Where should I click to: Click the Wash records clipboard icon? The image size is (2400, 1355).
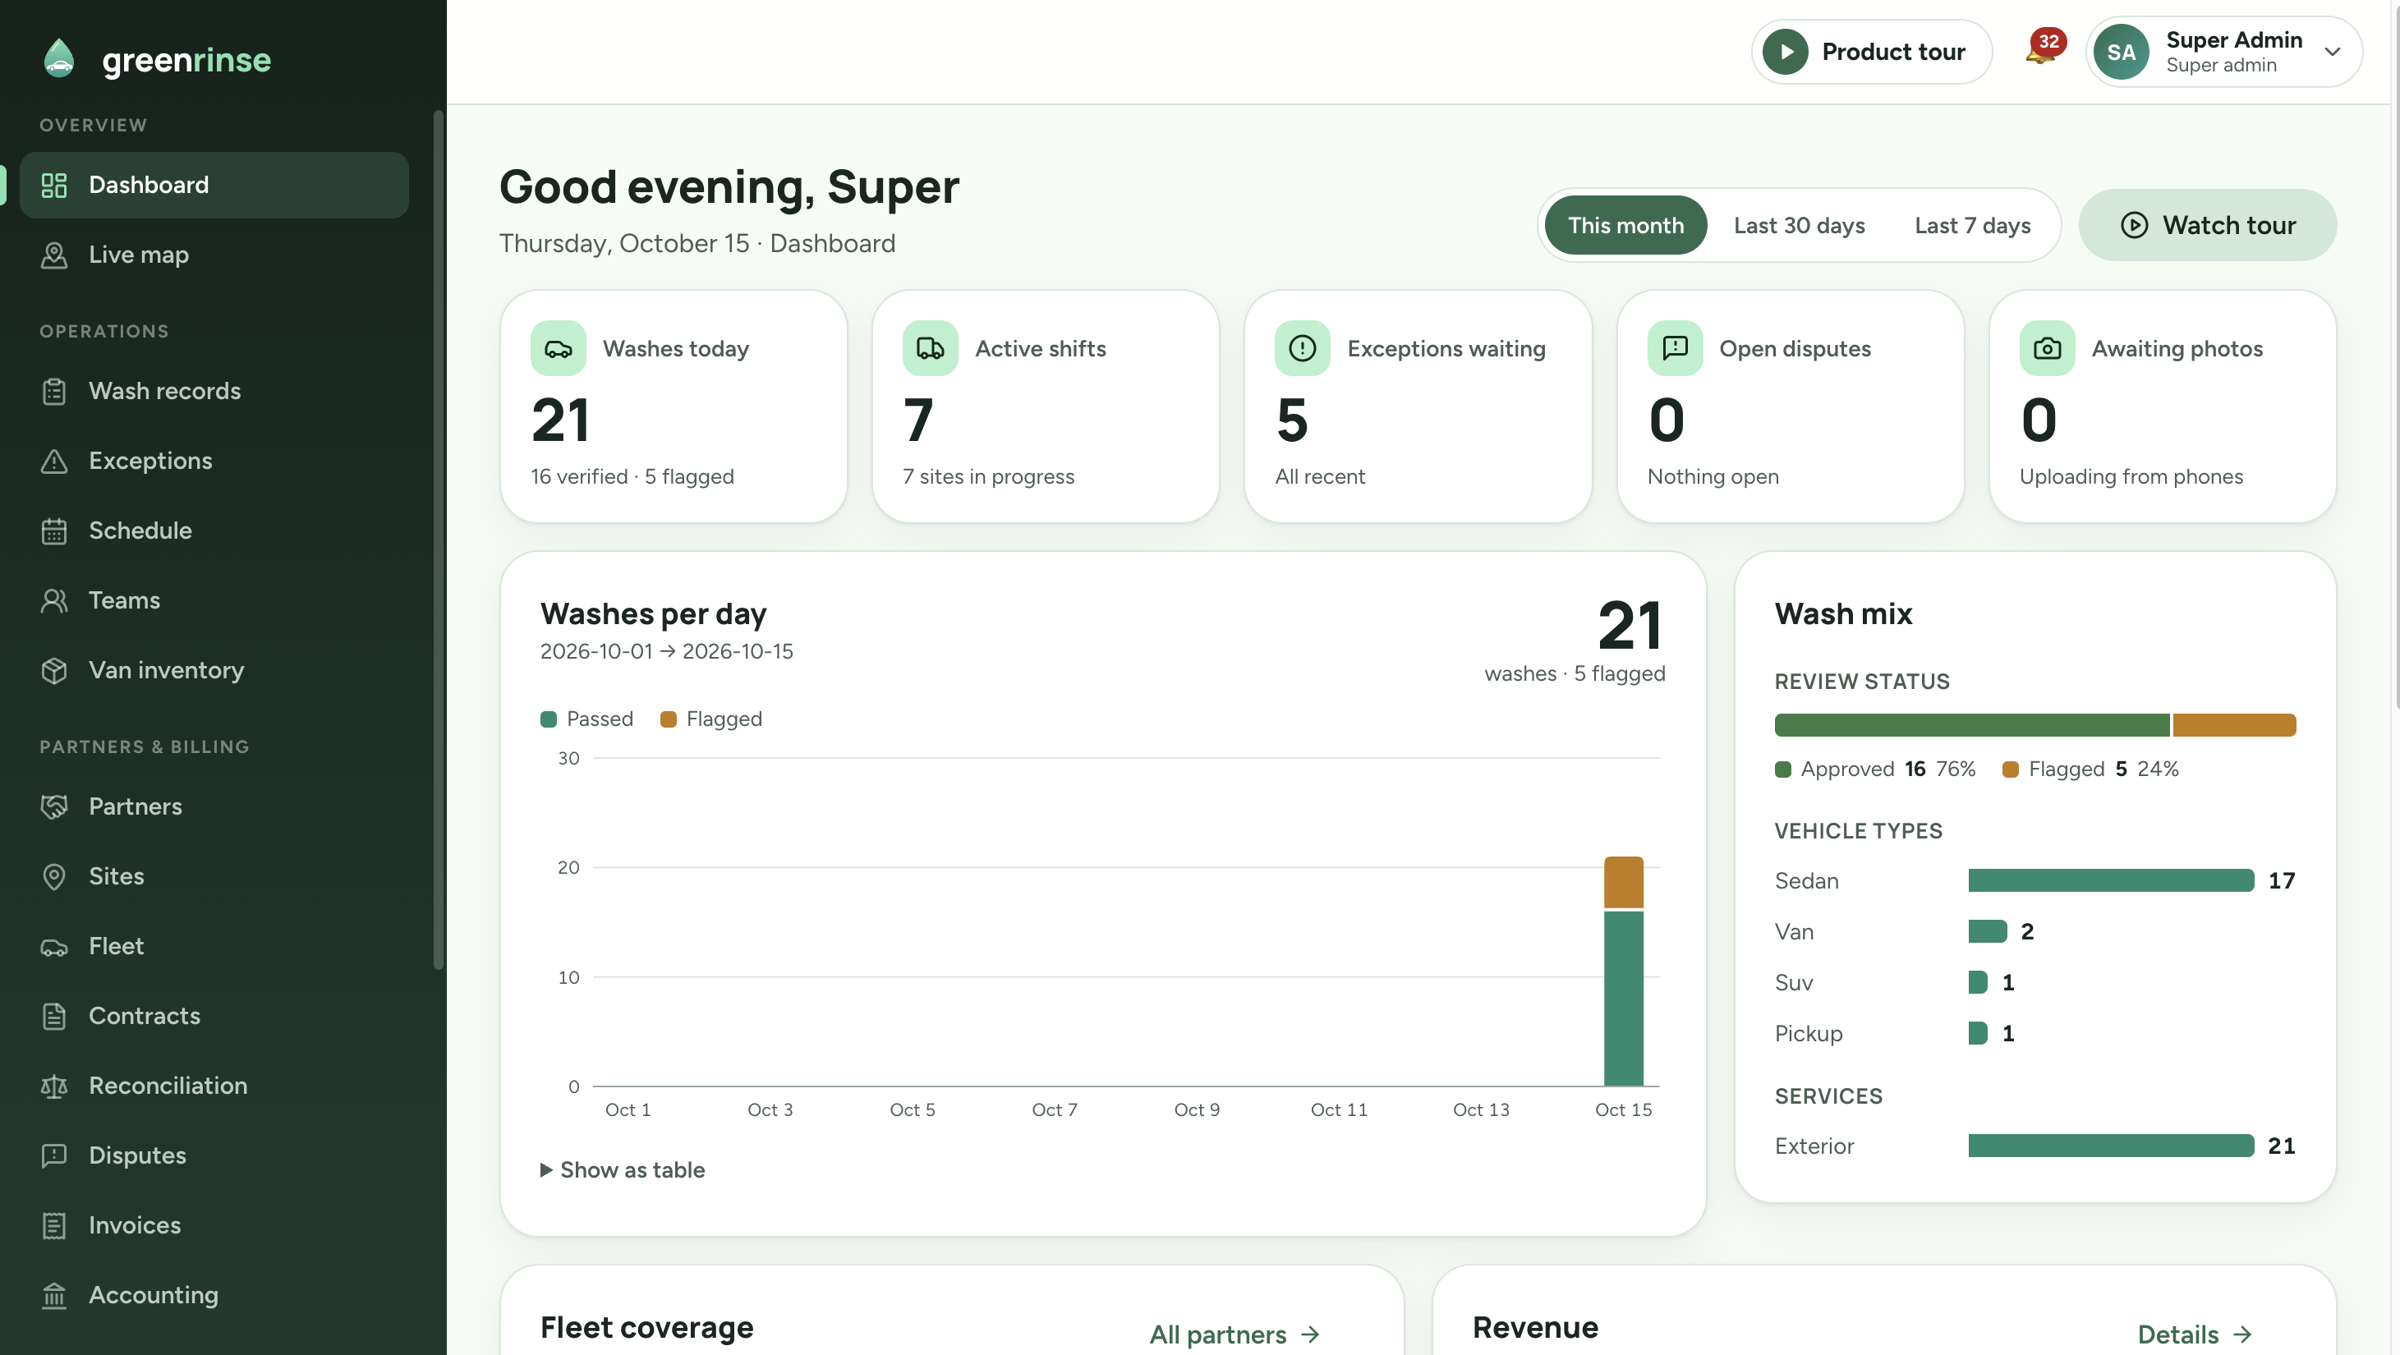click(54, 391)
